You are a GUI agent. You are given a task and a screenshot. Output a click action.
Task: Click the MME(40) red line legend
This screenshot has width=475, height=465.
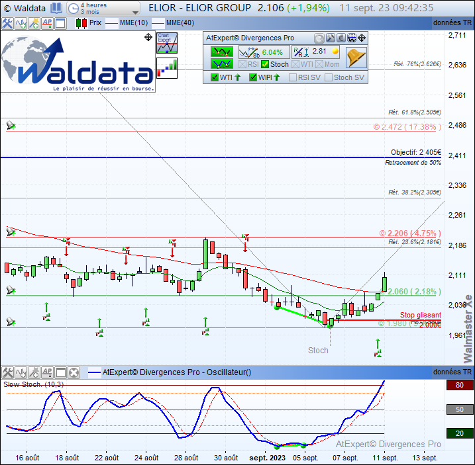tap(173, 23)
